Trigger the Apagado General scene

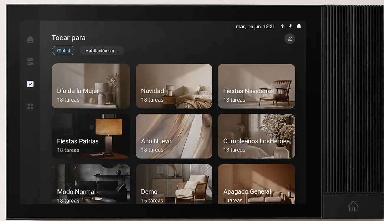tap(256, 184)
